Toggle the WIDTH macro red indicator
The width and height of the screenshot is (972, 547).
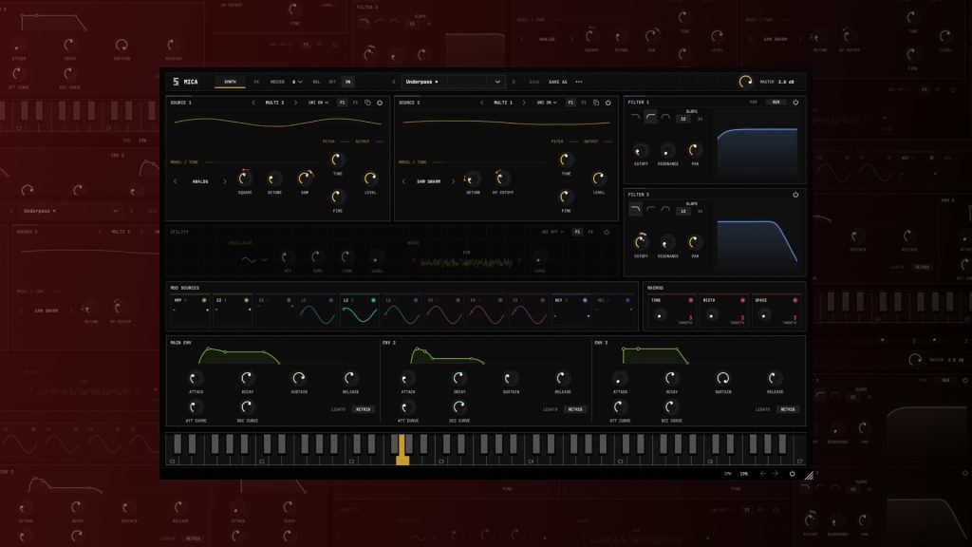tap(742, 301)
